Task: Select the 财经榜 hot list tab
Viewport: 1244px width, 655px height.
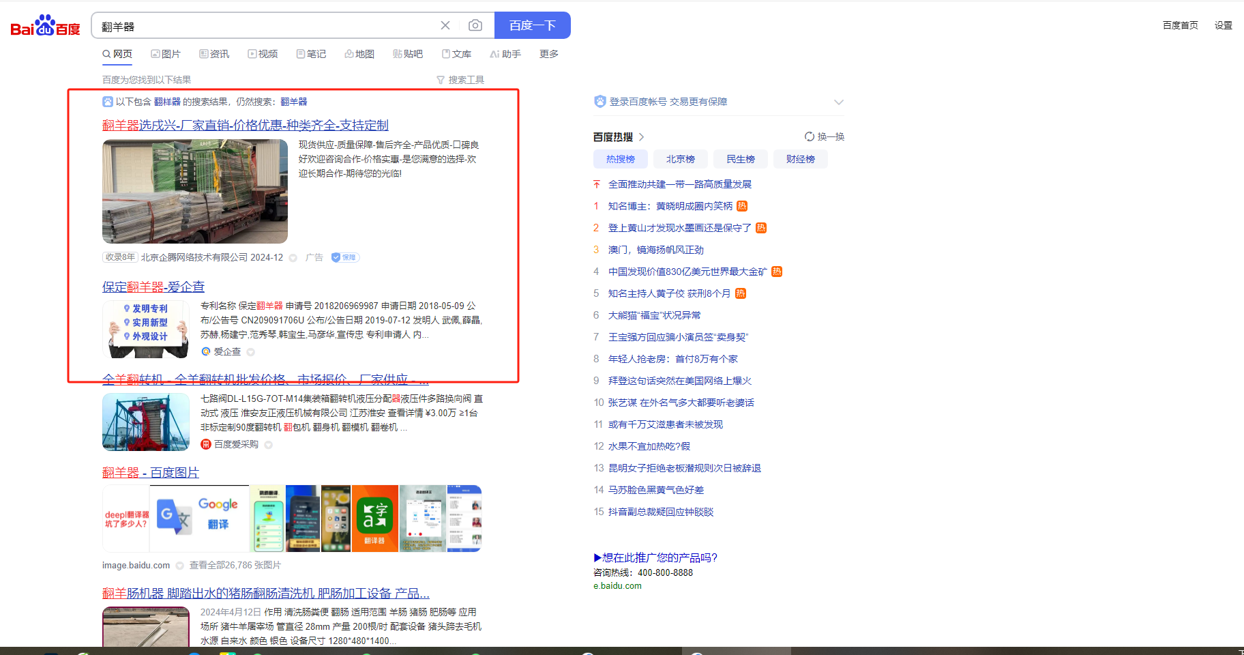Action: (x=800, y=159)
